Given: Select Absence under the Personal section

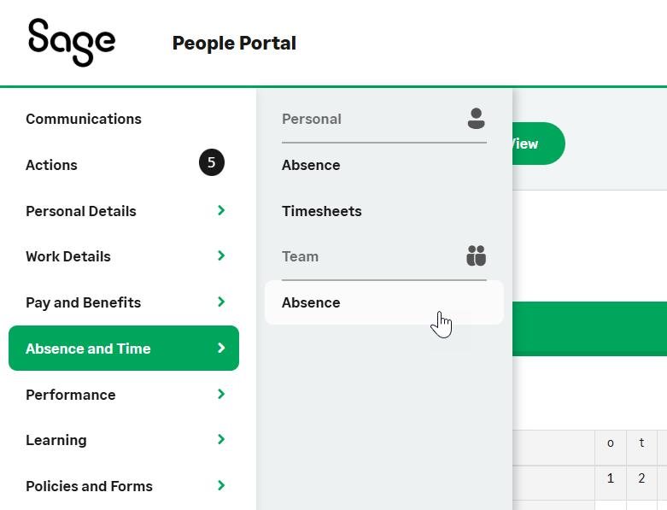Looking at the screenshot, I should [311, 165].
